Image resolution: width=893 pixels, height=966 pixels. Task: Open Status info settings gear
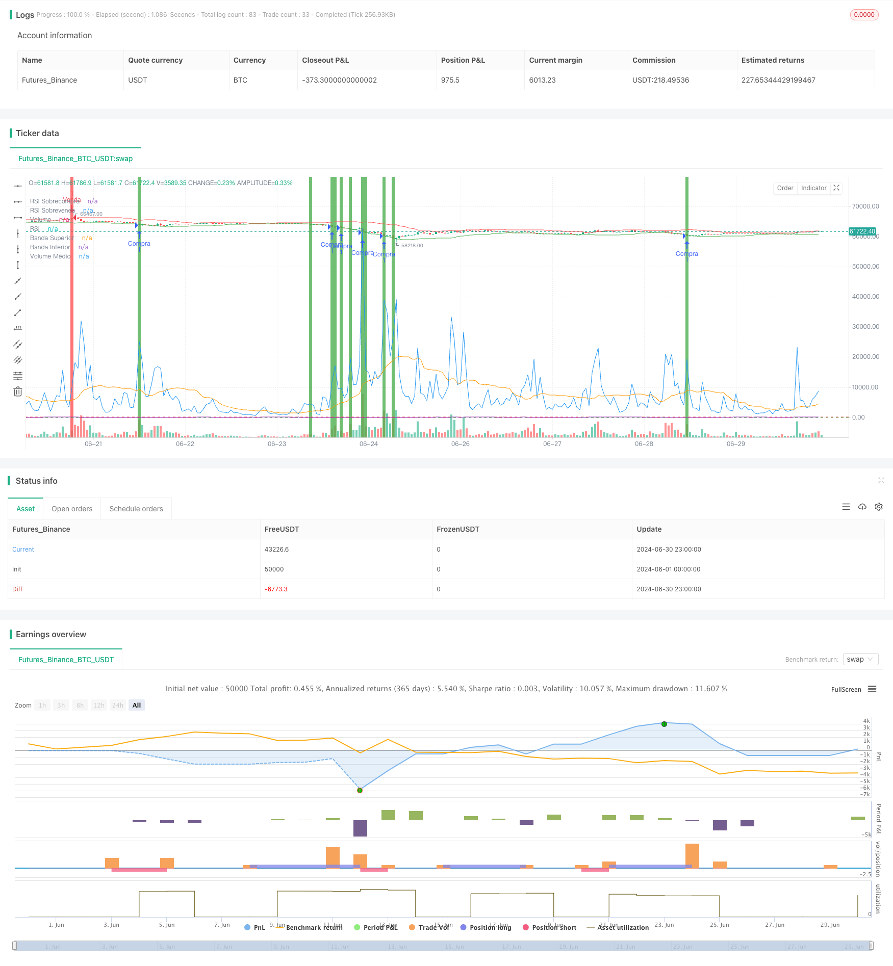(x=879, y=507)
